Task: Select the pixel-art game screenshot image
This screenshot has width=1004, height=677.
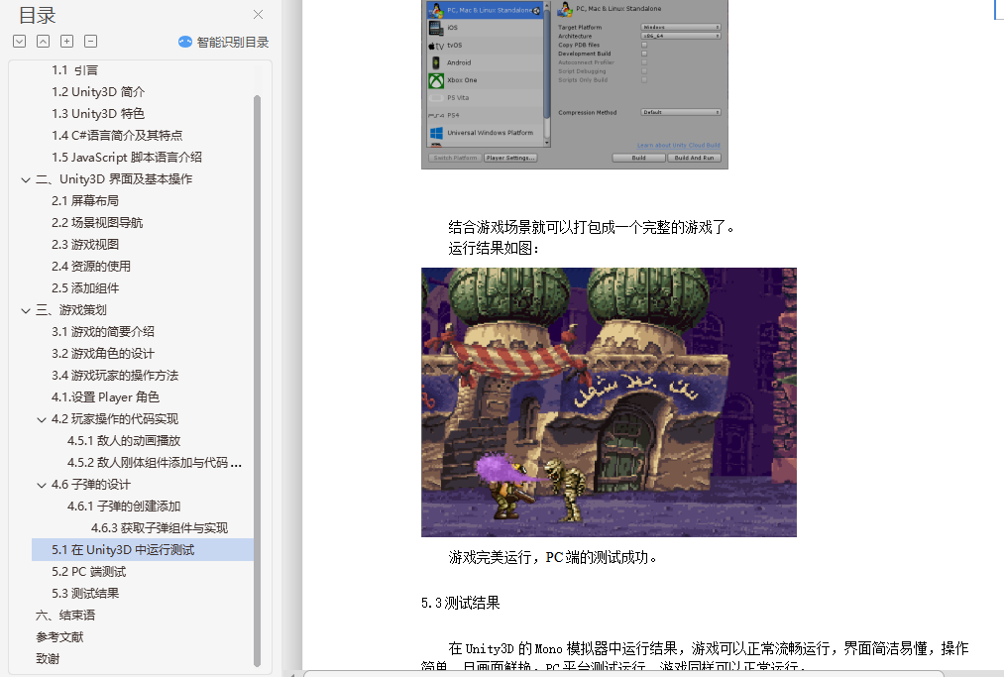Action: [609, 402]
